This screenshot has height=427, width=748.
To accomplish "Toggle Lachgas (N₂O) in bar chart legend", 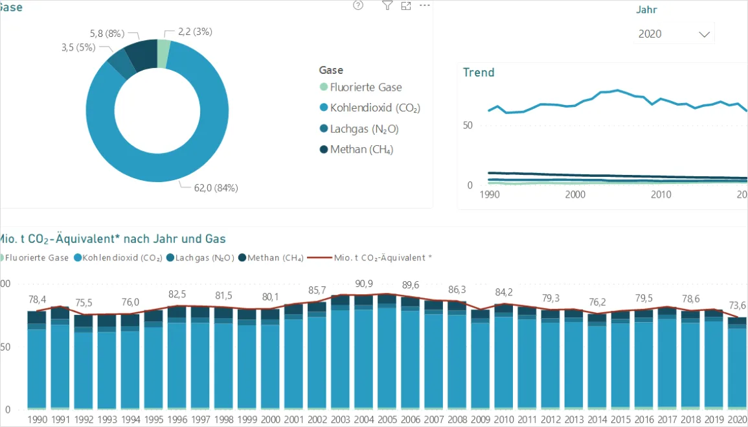I will (x=200, y=258).
